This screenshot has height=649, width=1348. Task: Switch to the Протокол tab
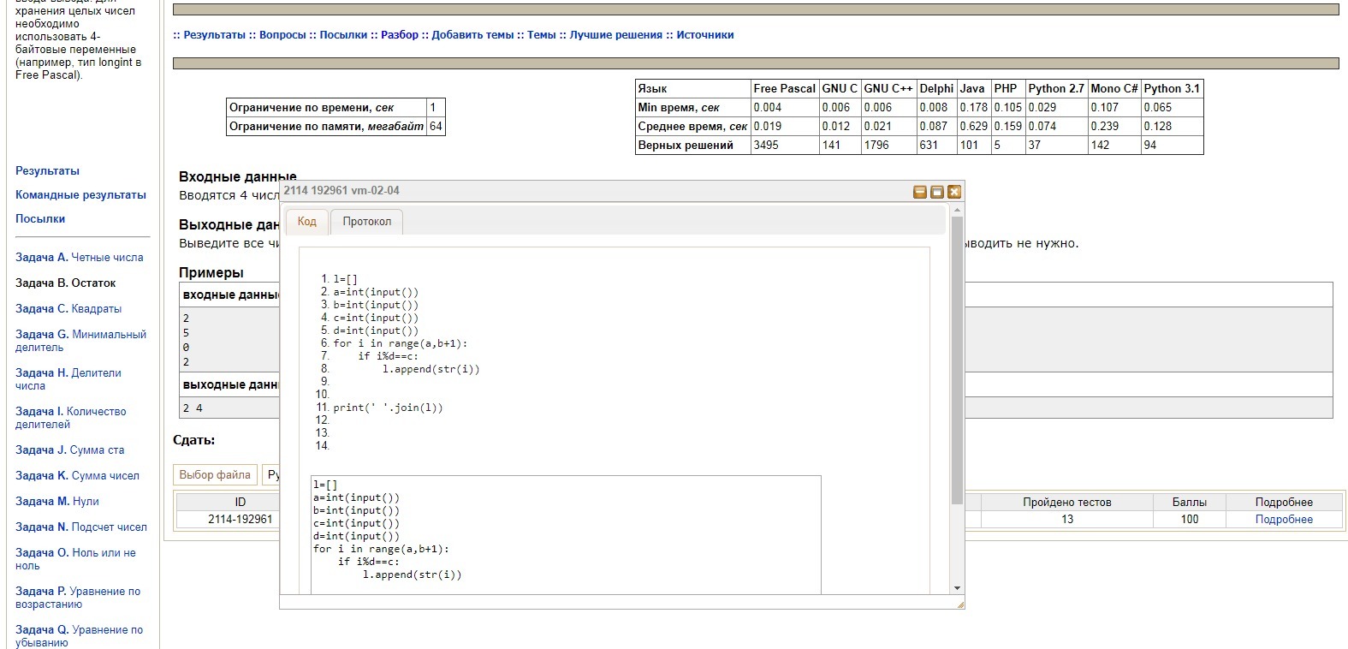point(366,222)
